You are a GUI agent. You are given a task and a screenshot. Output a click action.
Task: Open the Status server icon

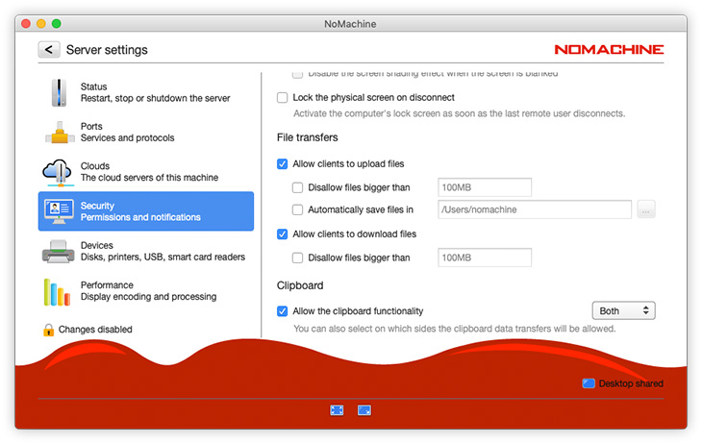pyautogui.click(x=58, y=93)
